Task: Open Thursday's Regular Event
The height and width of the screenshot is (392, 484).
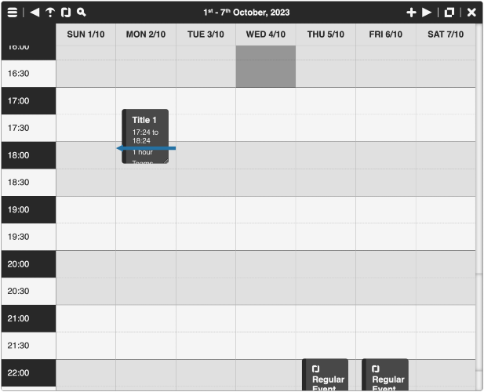Action: (x=325, y=375)
